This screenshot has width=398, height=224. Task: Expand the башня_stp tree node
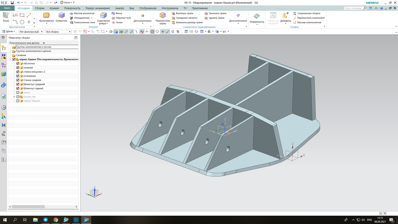click(x=14, y=97)
